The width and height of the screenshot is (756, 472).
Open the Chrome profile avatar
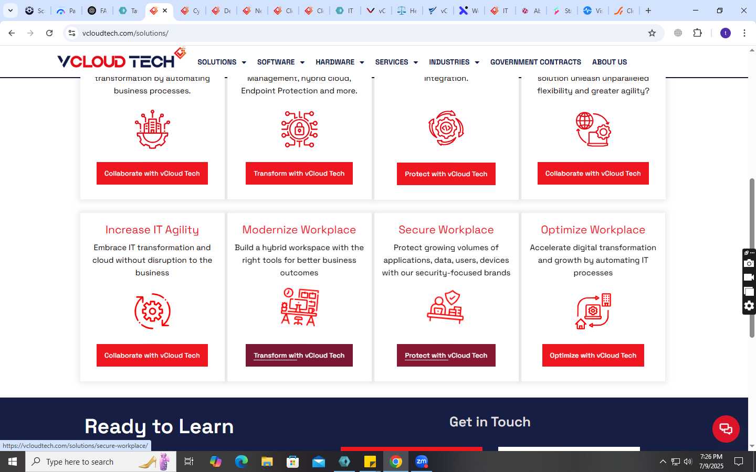[726, 33]
